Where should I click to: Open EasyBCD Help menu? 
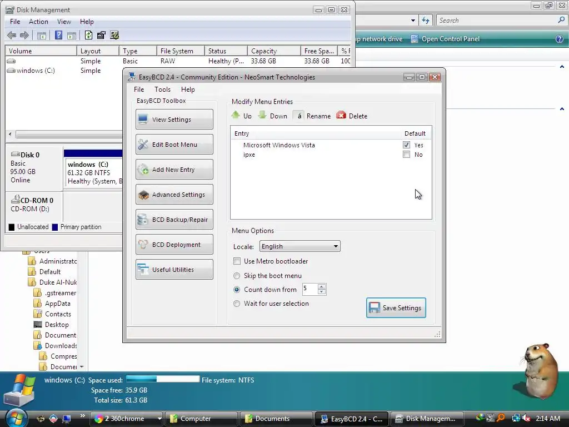[x=188, y=90]
